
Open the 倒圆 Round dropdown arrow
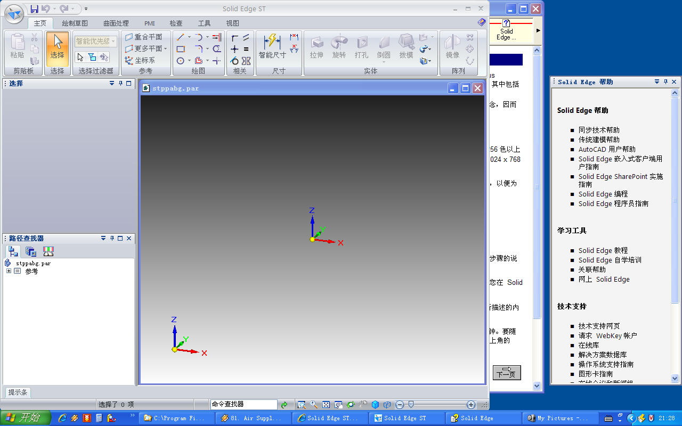[384, 62]
